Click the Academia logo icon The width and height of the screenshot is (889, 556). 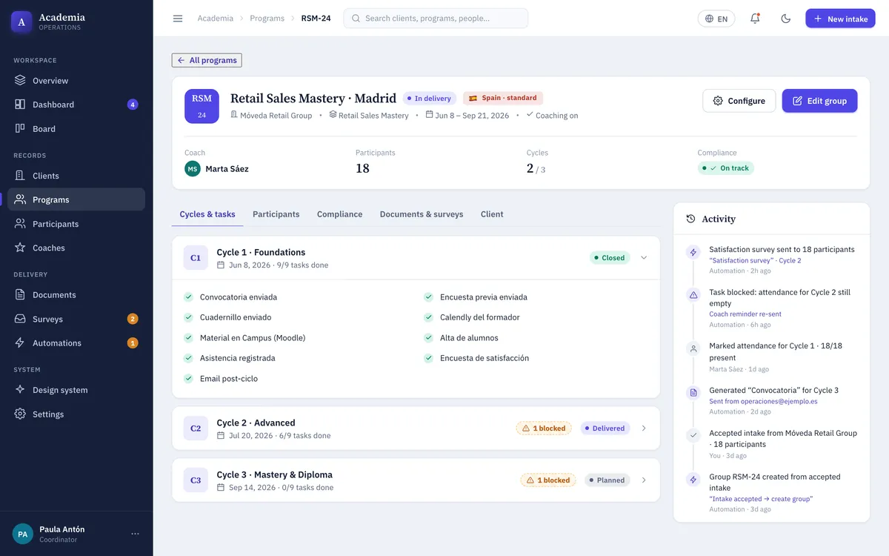pos(21,22)
